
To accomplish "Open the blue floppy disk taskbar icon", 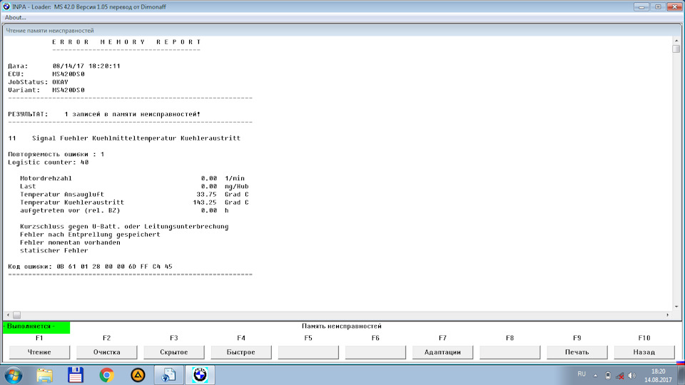I will 76,376.
